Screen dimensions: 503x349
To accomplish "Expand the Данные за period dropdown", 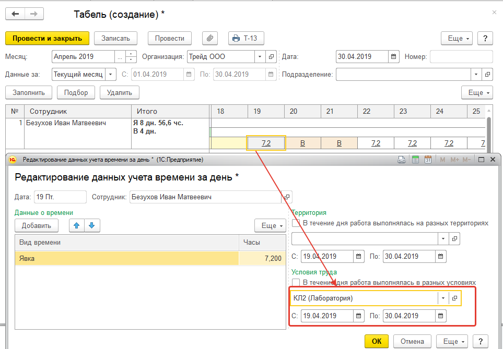I will tap(110, 74).
